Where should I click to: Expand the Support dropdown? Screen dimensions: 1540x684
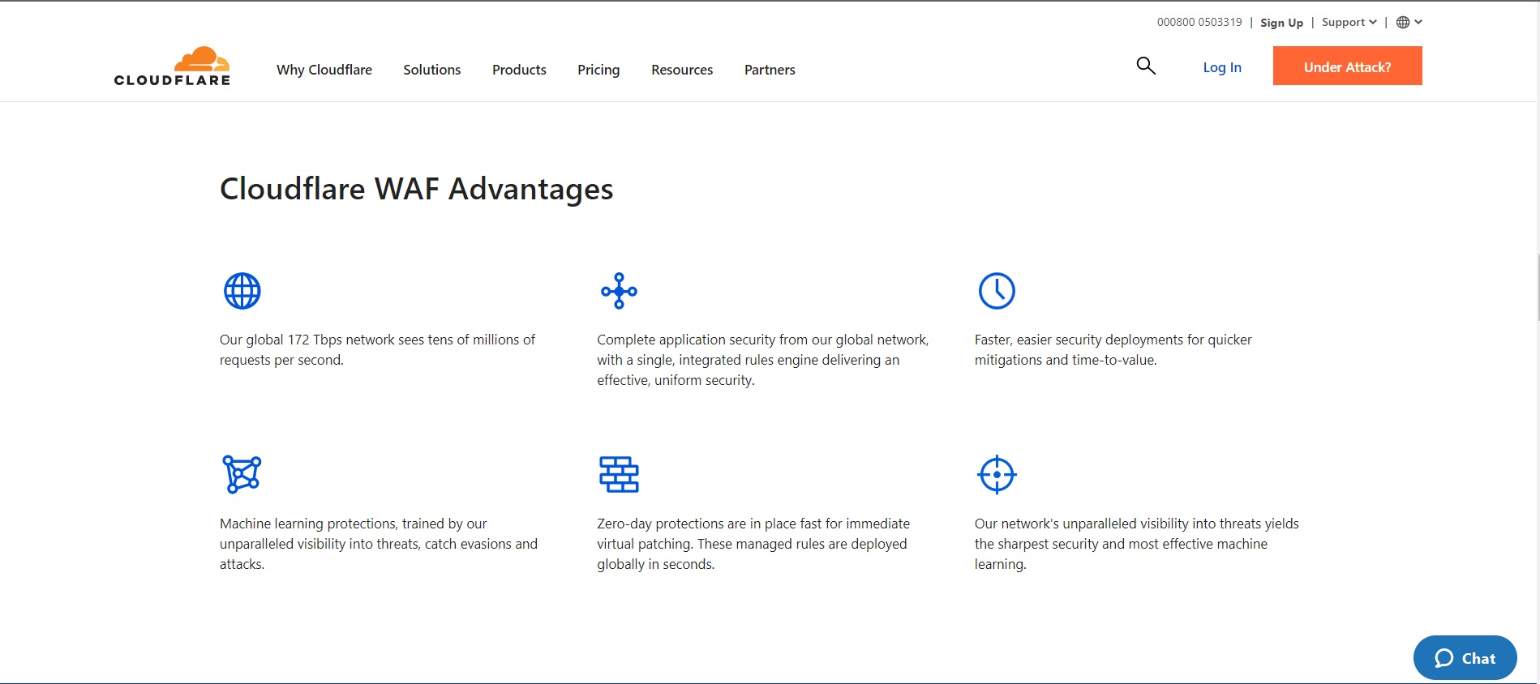[1349, 22]
